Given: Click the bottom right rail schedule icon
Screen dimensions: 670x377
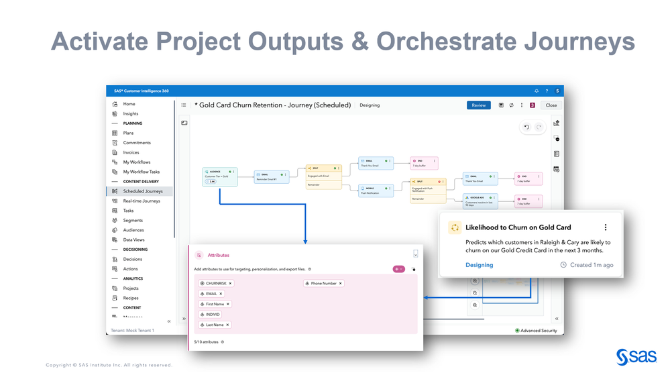Looking at the screenshot, I should coord(557,169).
